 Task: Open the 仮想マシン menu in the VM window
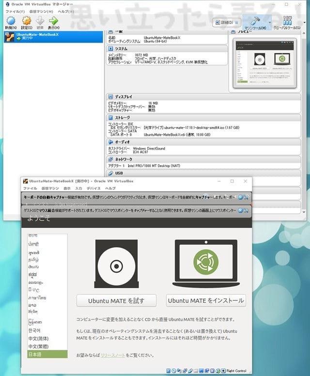pos(50,188)
